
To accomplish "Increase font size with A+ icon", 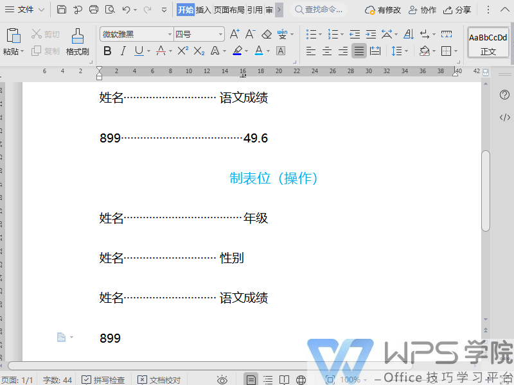I will (x=235, y=34).
